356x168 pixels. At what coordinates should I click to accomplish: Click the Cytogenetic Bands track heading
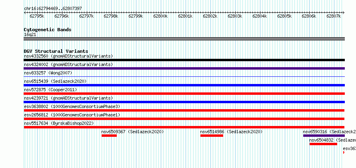click(x=48, y=30)
